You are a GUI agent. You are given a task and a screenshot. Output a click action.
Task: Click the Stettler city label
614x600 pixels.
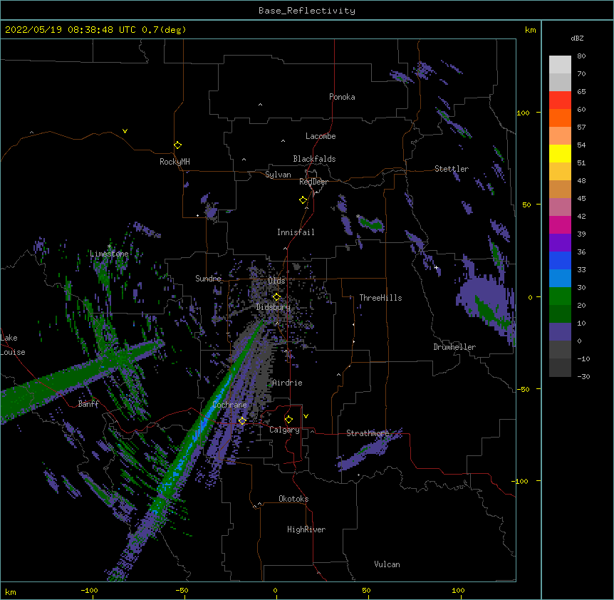tap(451, 169)
